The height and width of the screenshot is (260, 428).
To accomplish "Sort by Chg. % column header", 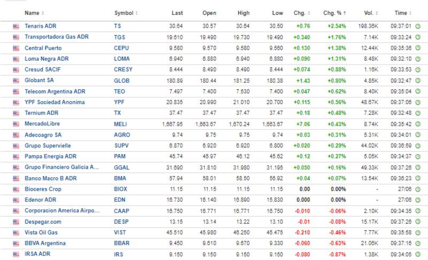I will [335, 12].
